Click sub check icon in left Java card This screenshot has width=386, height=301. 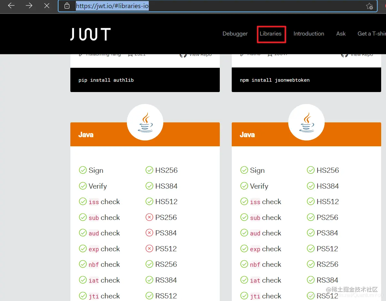click(x=83, y=217)
